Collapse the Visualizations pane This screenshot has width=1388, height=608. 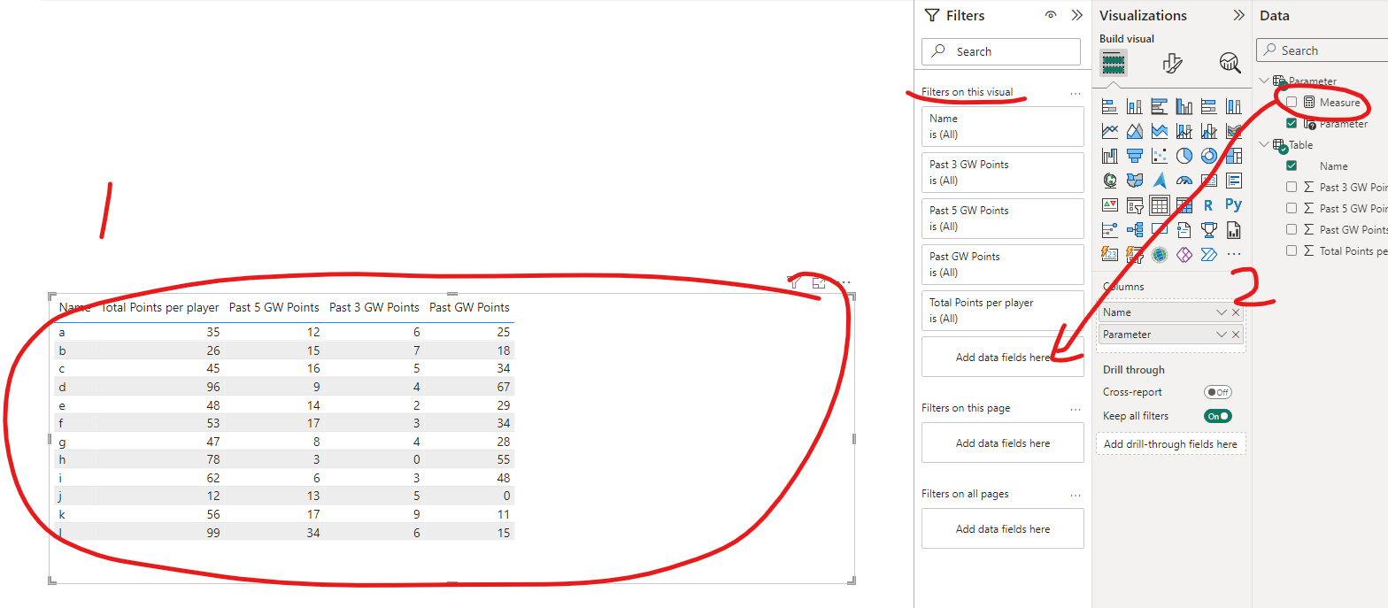(x=1238, y=15)
